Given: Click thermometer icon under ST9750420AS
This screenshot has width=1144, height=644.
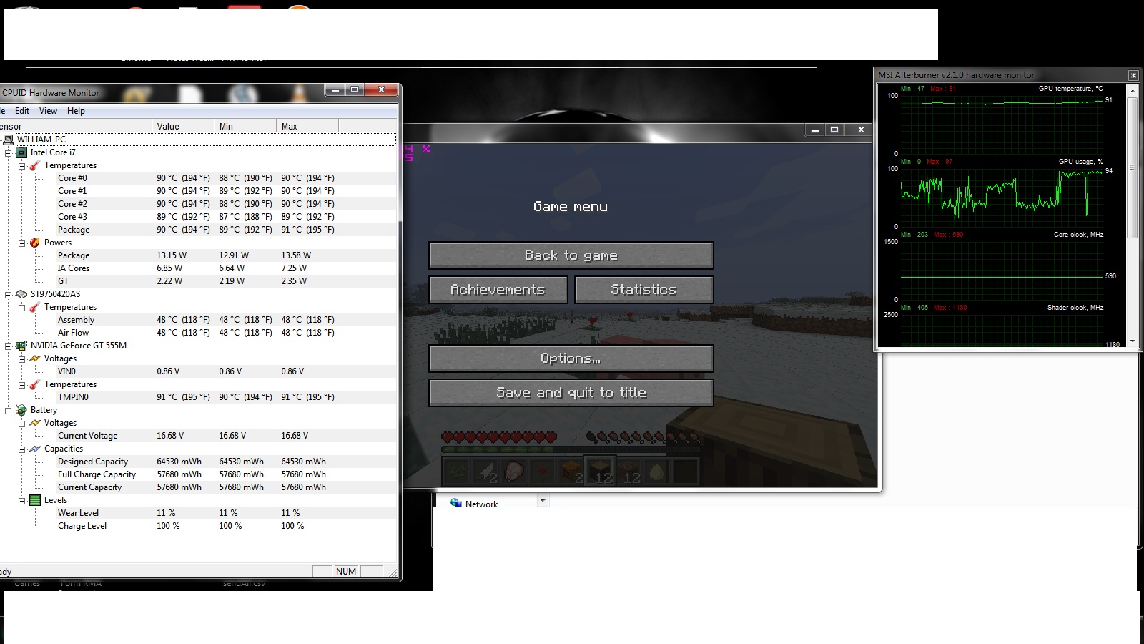Looking at the screenshot, I should click(x=35, y=307).
